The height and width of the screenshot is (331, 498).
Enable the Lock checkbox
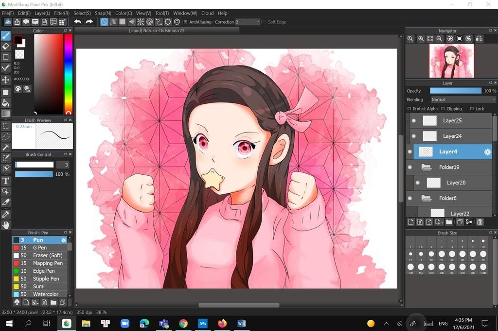tap(472, 109)
